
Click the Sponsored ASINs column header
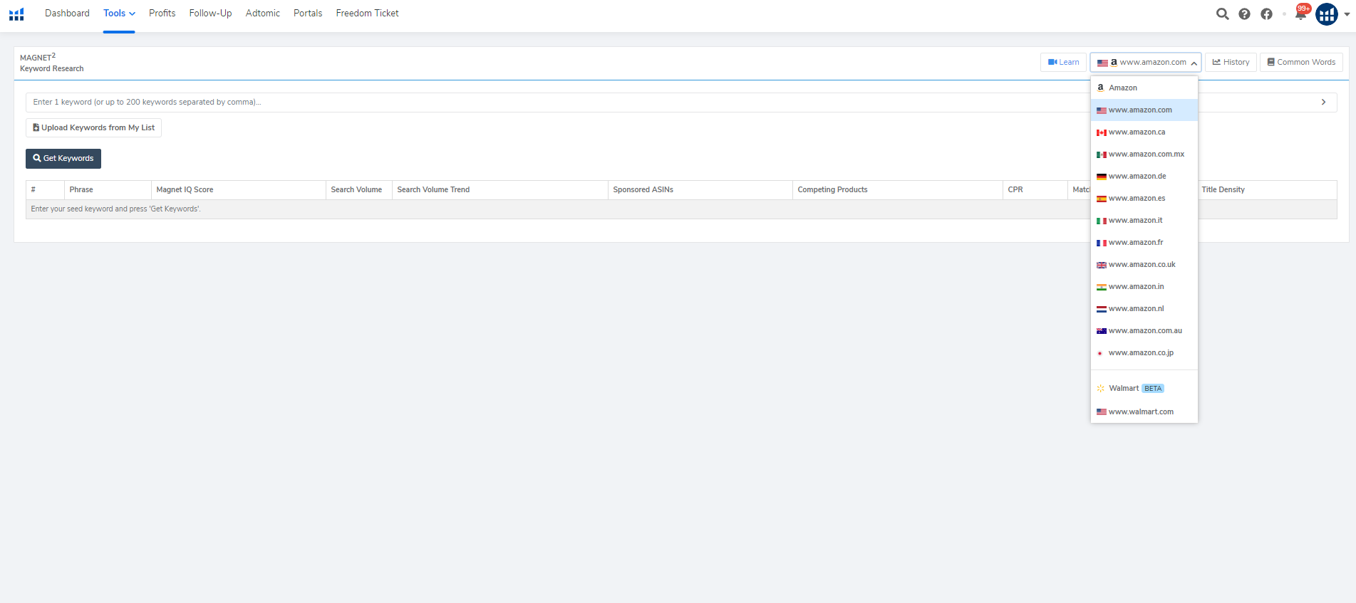pos(700,189)
